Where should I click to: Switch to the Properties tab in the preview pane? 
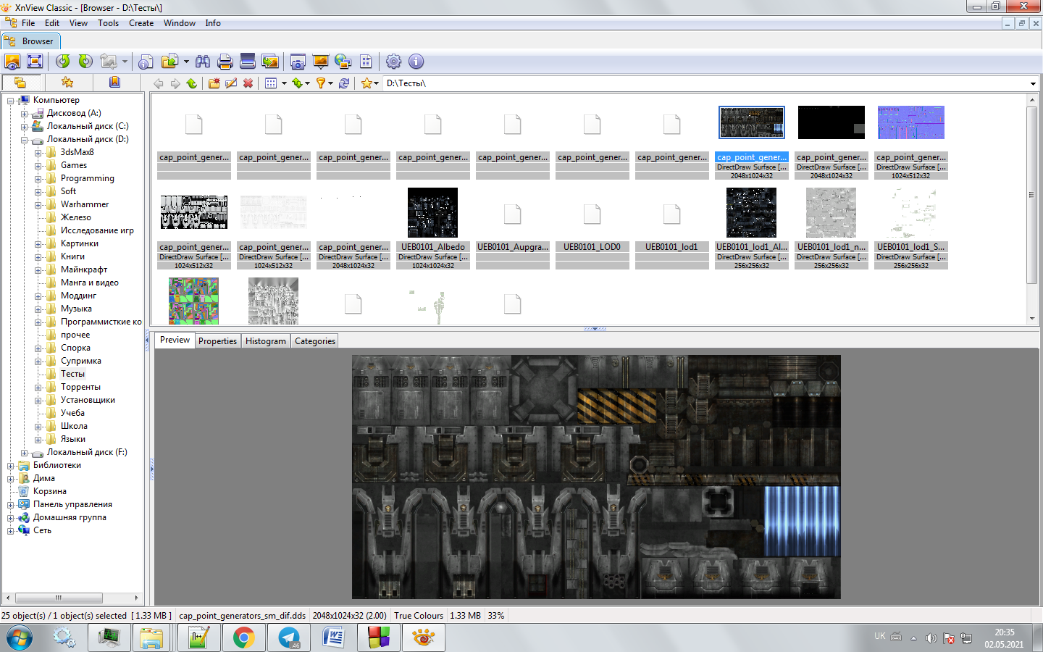point(217,341)
